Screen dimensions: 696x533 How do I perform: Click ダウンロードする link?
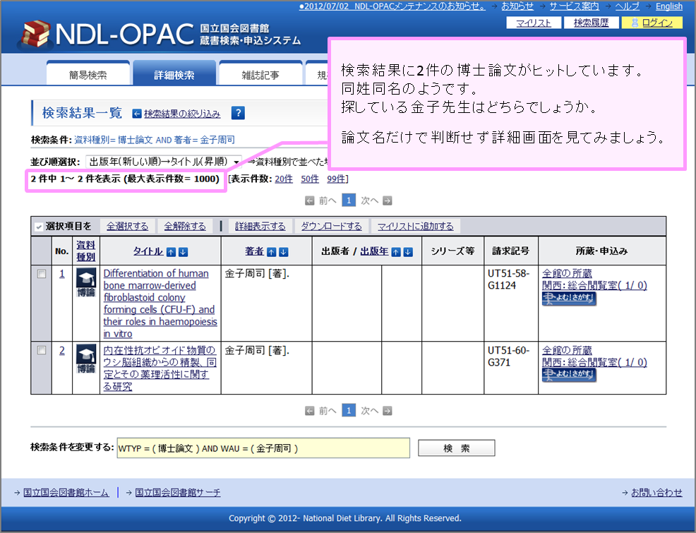pyautogui.click(x=331, y=227)
